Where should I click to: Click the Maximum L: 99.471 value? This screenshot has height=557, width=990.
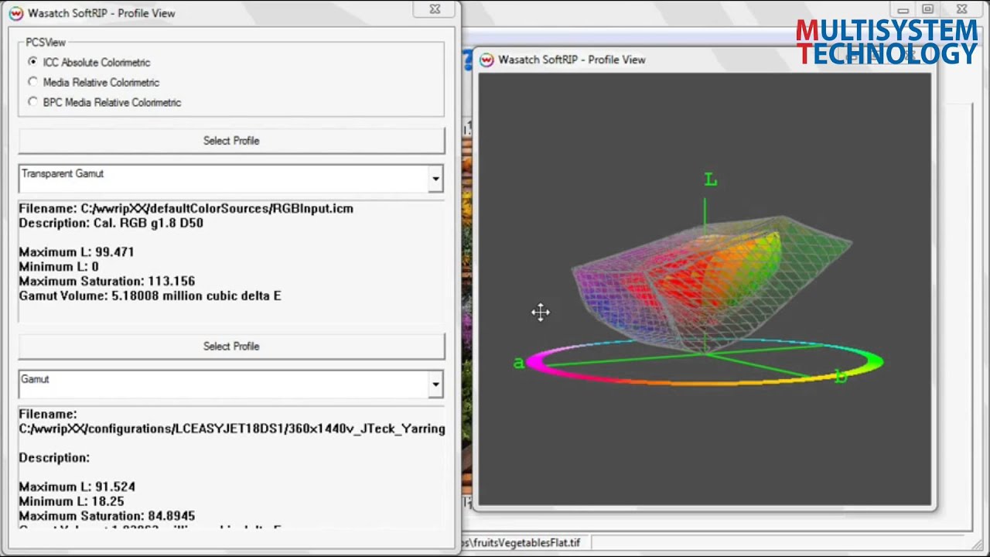point(77,252)
